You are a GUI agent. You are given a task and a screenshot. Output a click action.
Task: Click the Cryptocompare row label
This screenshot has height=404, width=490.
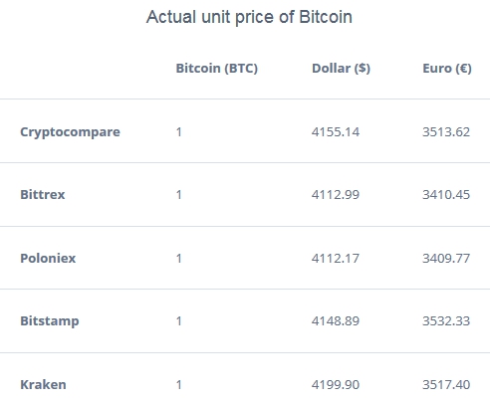pos(70,132)
